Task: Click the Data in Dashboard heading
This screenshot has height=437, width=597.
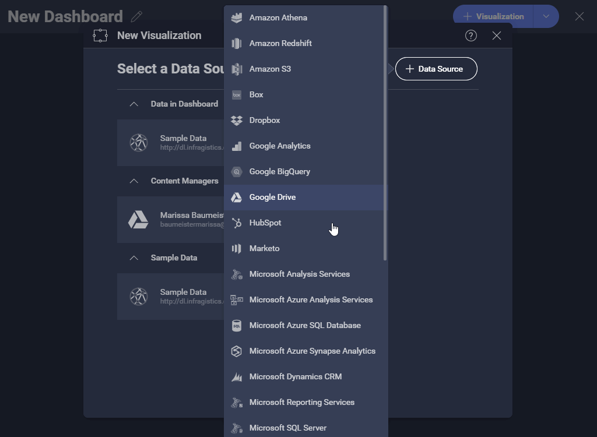Action: (184, 104)
